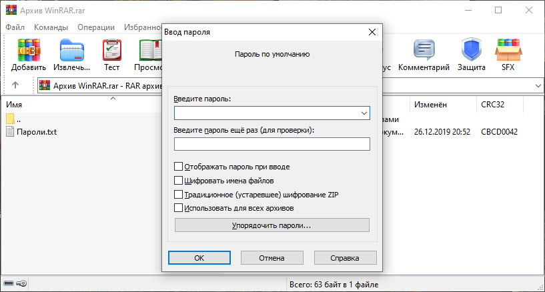
Task: Click the Пароли.txt file icon
Action: pyautogui.click(x=10, y=131)
